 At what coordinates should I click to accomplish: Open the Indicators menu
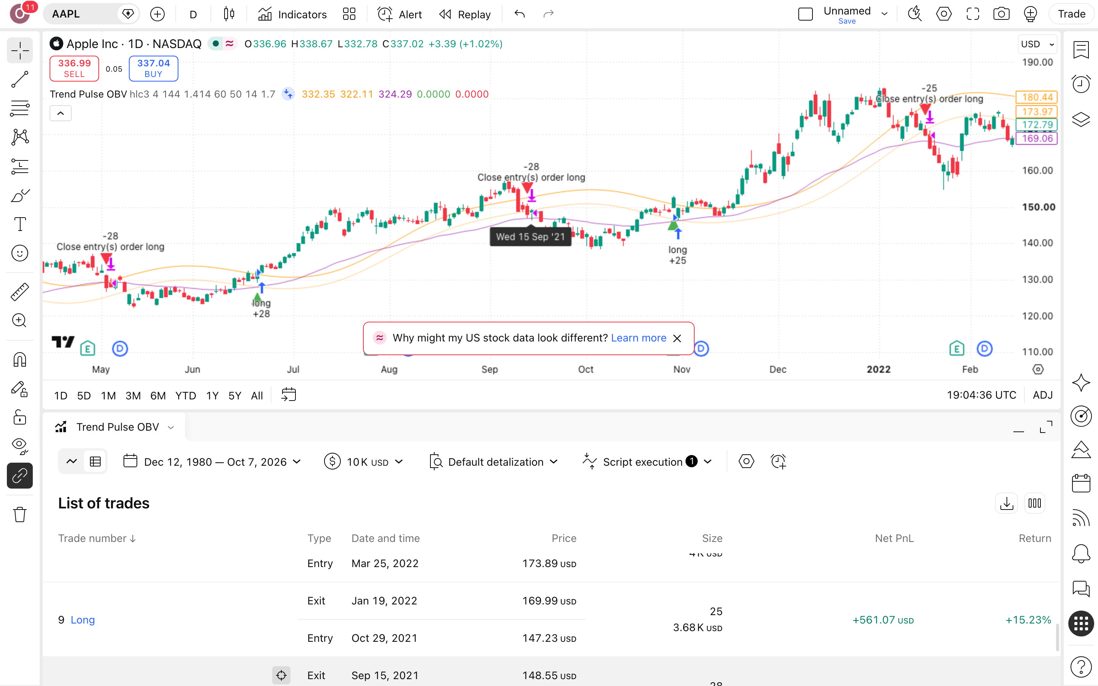(x=293, y=14)
